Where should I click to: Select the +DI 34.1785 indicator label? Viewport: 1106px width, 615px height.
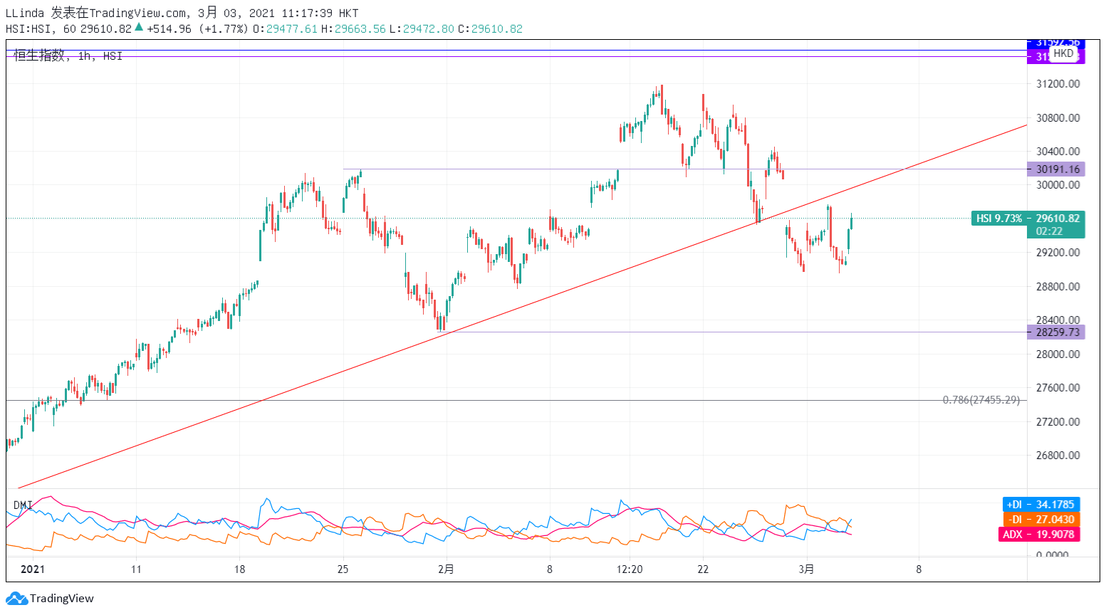[1040, 505]
